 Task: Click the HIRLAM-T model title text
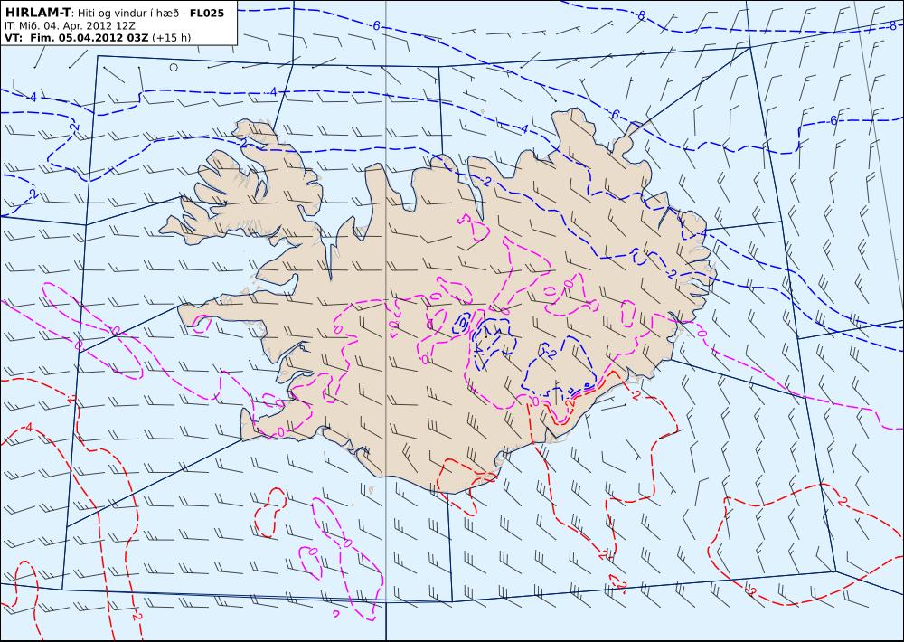36,12
